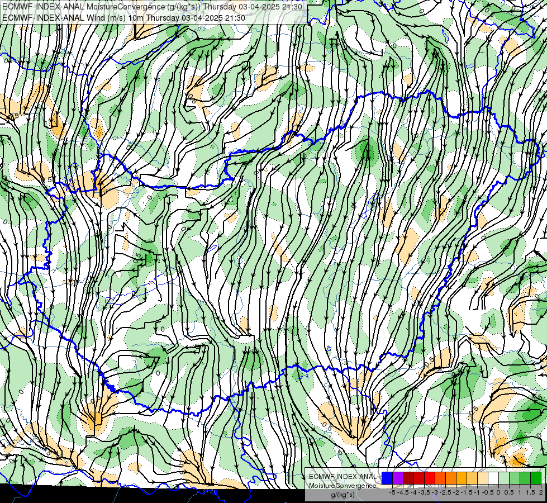Click the white swatch in the legend

click(493, 478)
